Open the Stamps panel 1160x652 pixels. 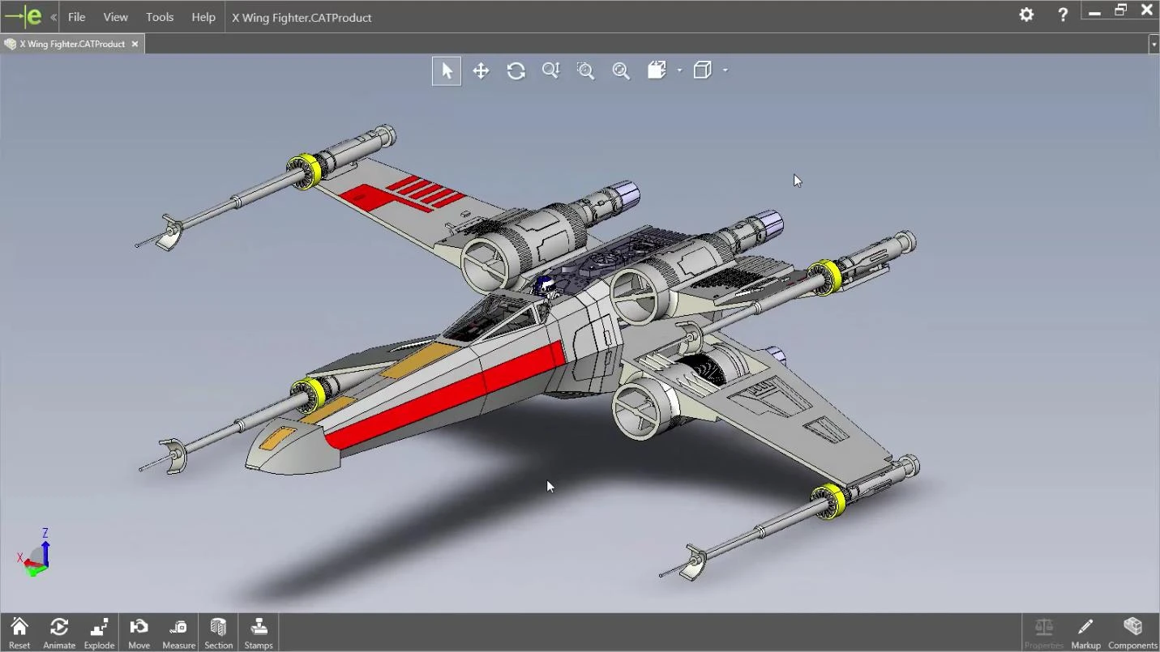pos(259,632)
